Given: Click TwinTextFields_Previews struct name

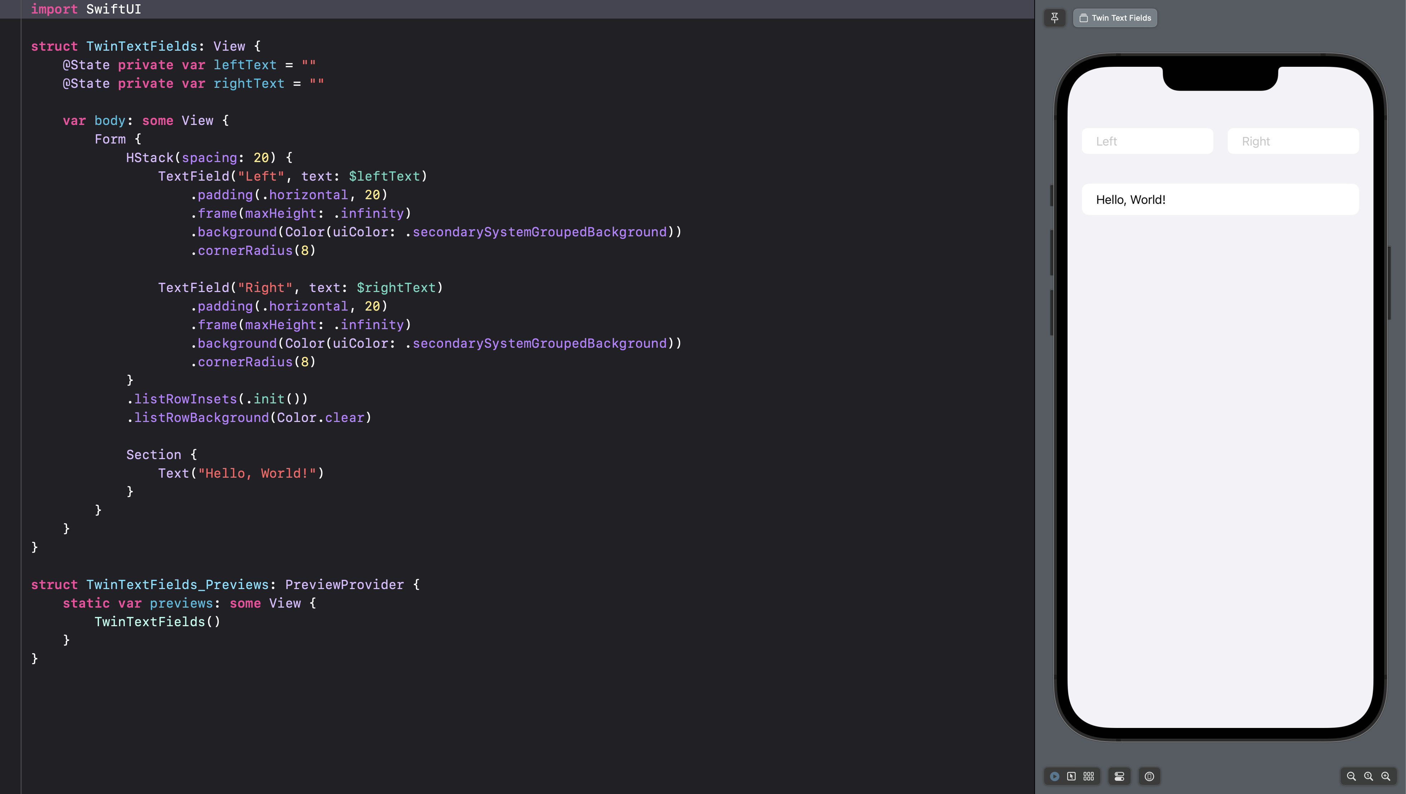Looking at the screenshot, I should click(x=177, y=584).
